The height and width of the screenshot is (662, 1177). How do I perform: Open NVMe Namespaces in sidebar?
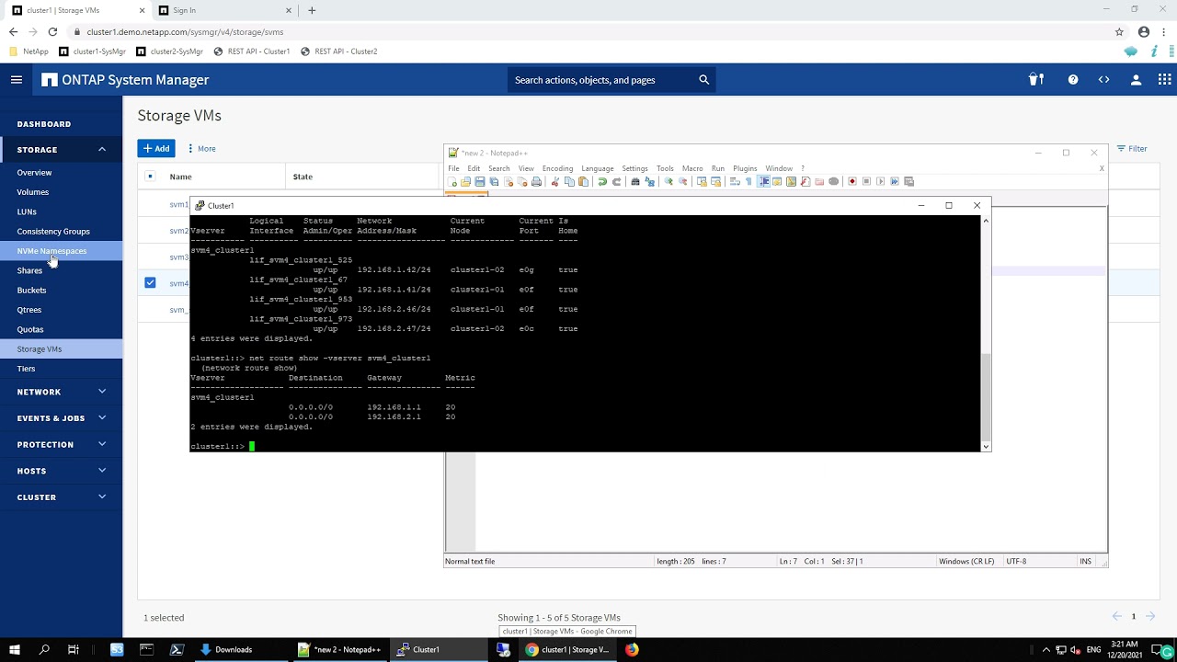pos(51,251)
